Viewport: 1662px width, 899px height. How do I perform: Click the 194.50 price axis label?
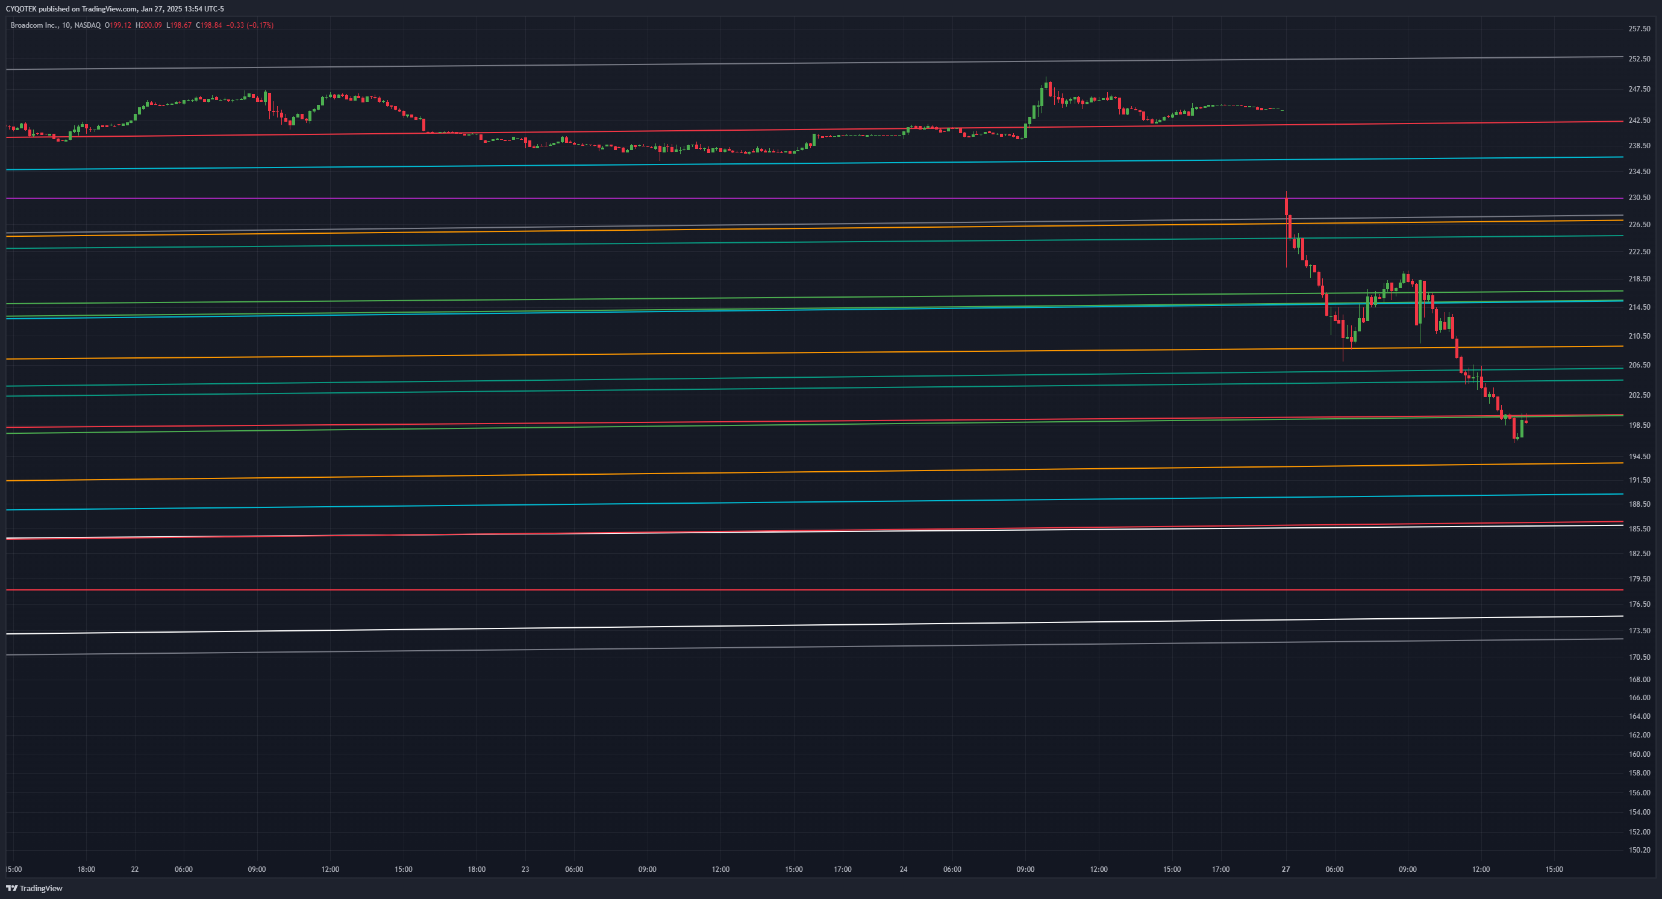pyautogui.click(x=1640, y=457)
